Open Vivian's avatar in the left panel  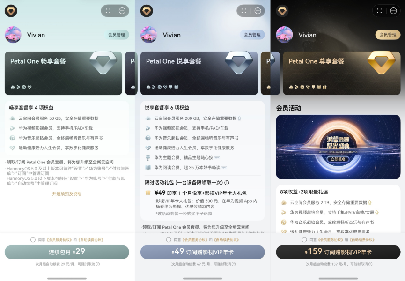(x=13, y=35)
